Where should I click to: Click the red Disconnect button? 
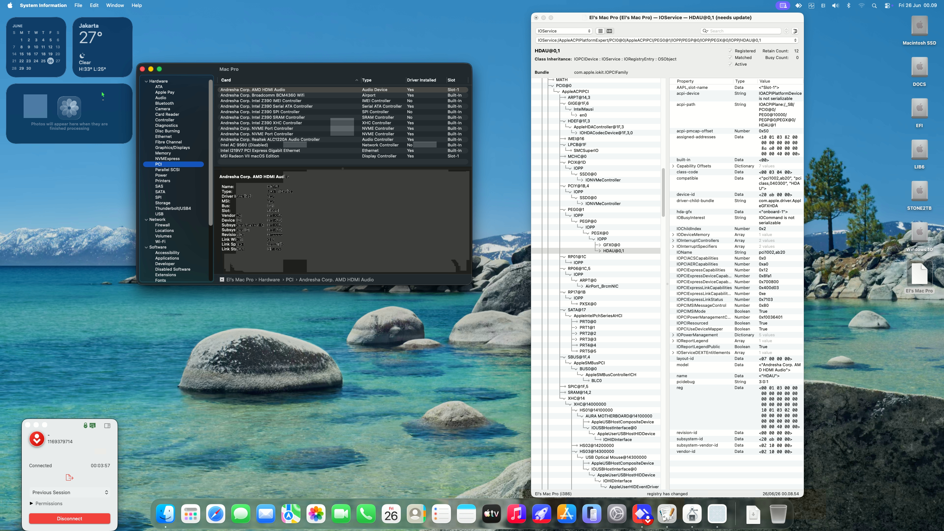click(70, 518)
